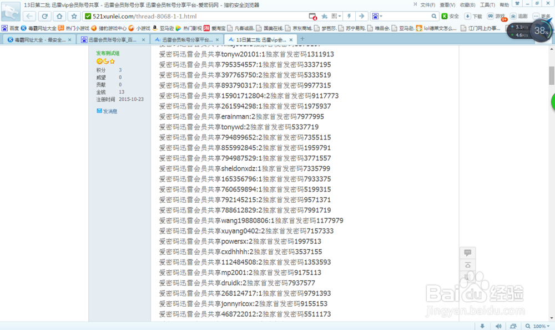Click the floating reply speech-bubble icon
555x330 pixels.
467,252
